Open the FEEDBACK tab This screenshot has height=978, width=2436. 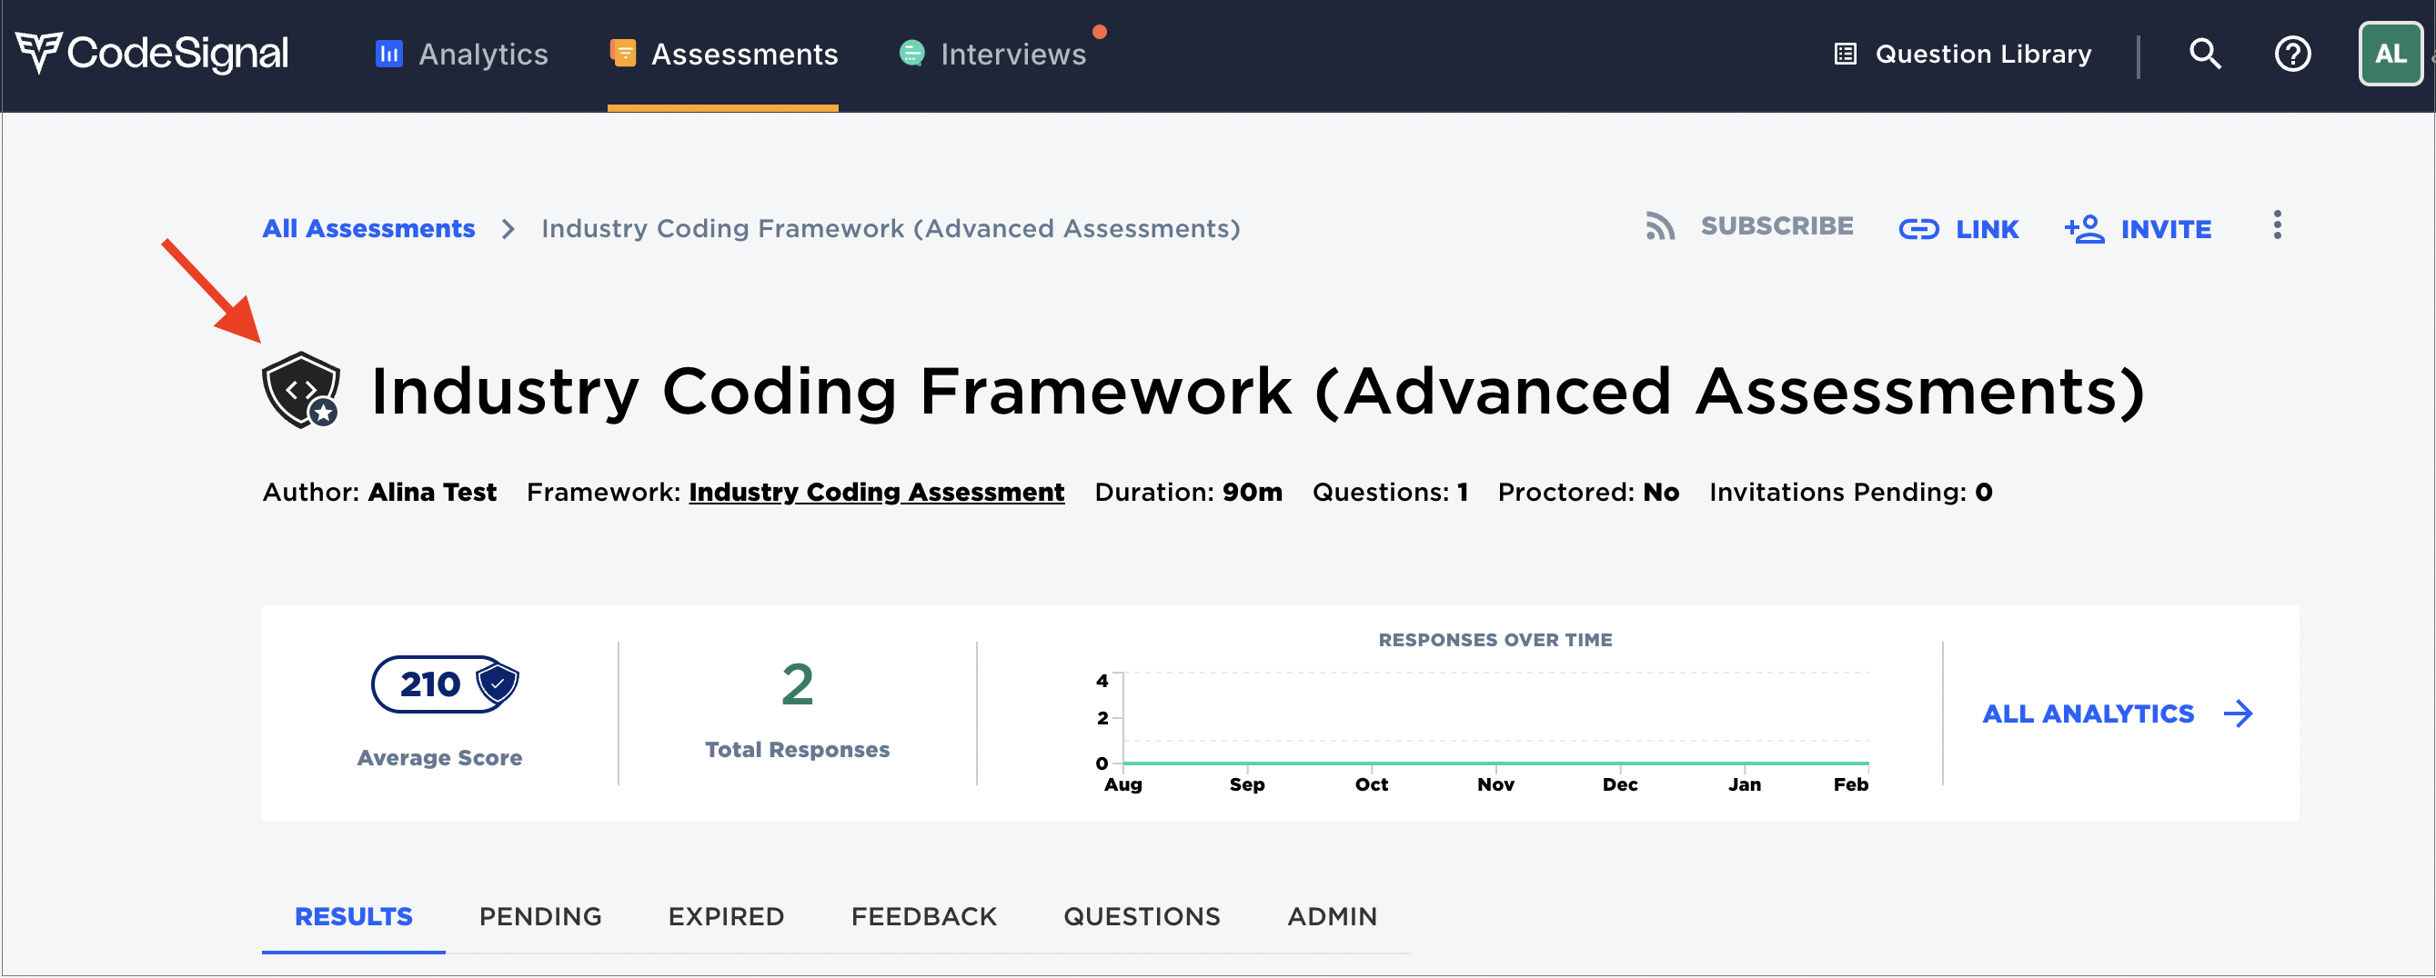923,916
